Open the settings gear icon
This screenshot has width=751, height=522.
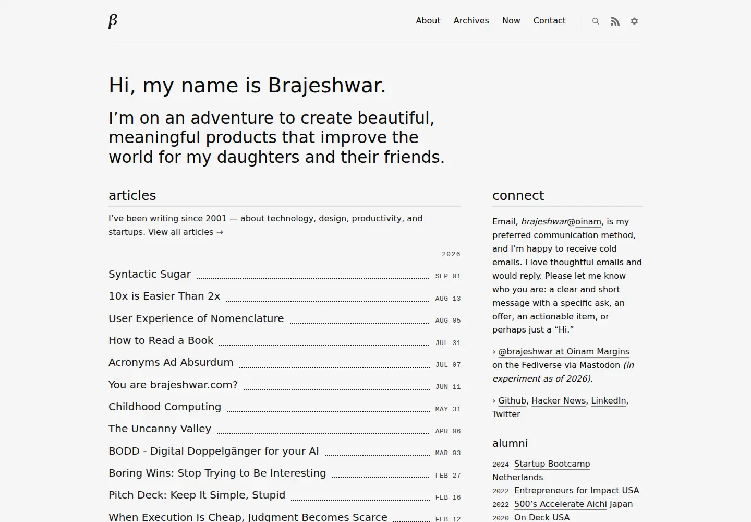point(634,21)
